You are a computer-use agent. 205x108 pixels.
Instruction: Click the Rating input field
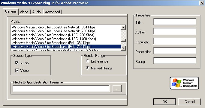point(175,60)
